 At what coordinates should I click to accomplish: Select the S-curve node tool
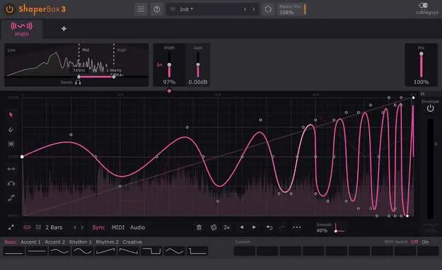pyautogui.click(x=11, y=198)
